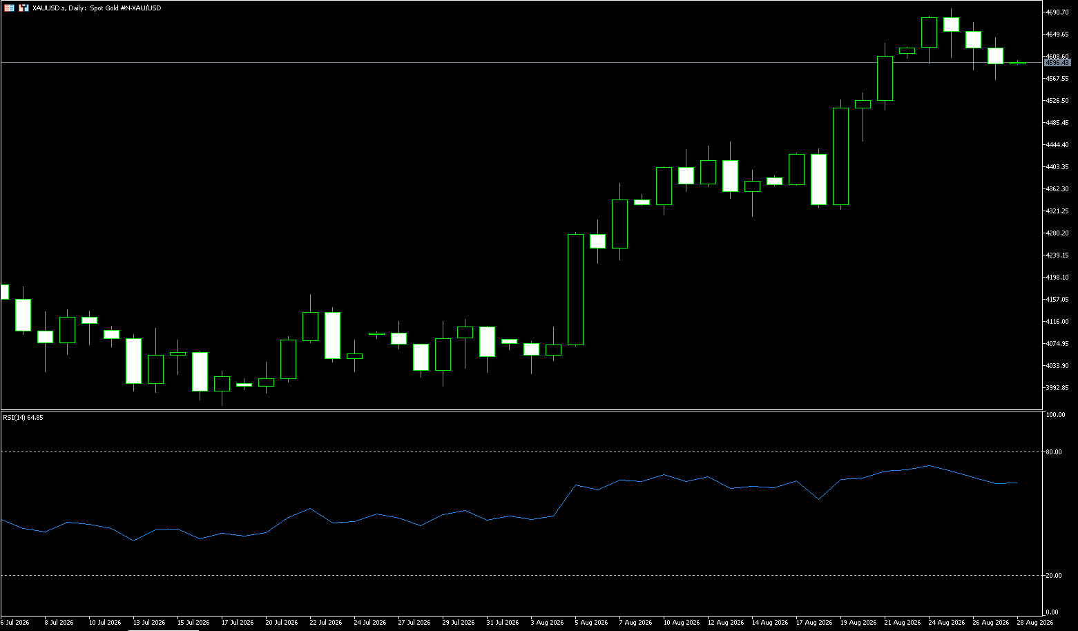Click the 4033.90 price scale label

(1057, 366)
